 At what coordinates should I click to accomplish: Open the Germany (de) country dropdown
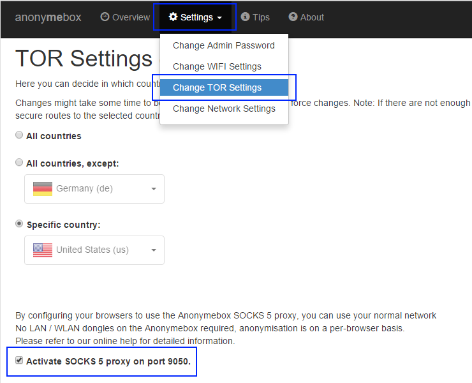coord(94,189)
